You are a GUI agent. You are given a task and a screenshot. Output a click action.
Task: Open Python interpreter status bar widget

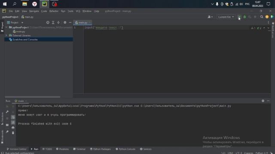[262, 153]
